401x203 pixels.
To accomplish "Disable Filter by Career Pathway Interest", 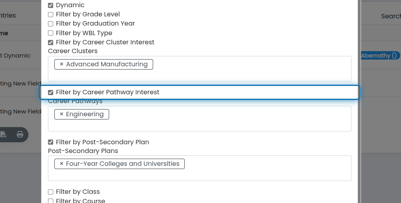I will [51, 92].
